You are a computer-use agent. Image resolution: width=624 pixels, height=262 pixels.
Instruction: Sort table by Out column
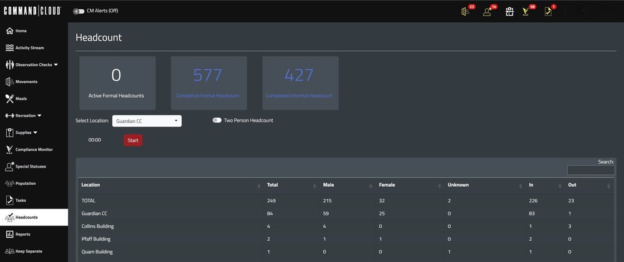point(590,185)
